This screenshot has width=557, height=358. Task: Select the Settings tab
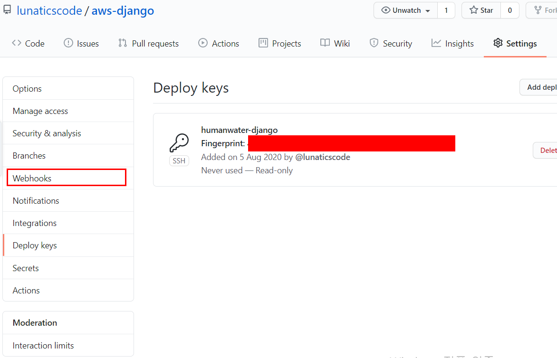click(515, 43)
